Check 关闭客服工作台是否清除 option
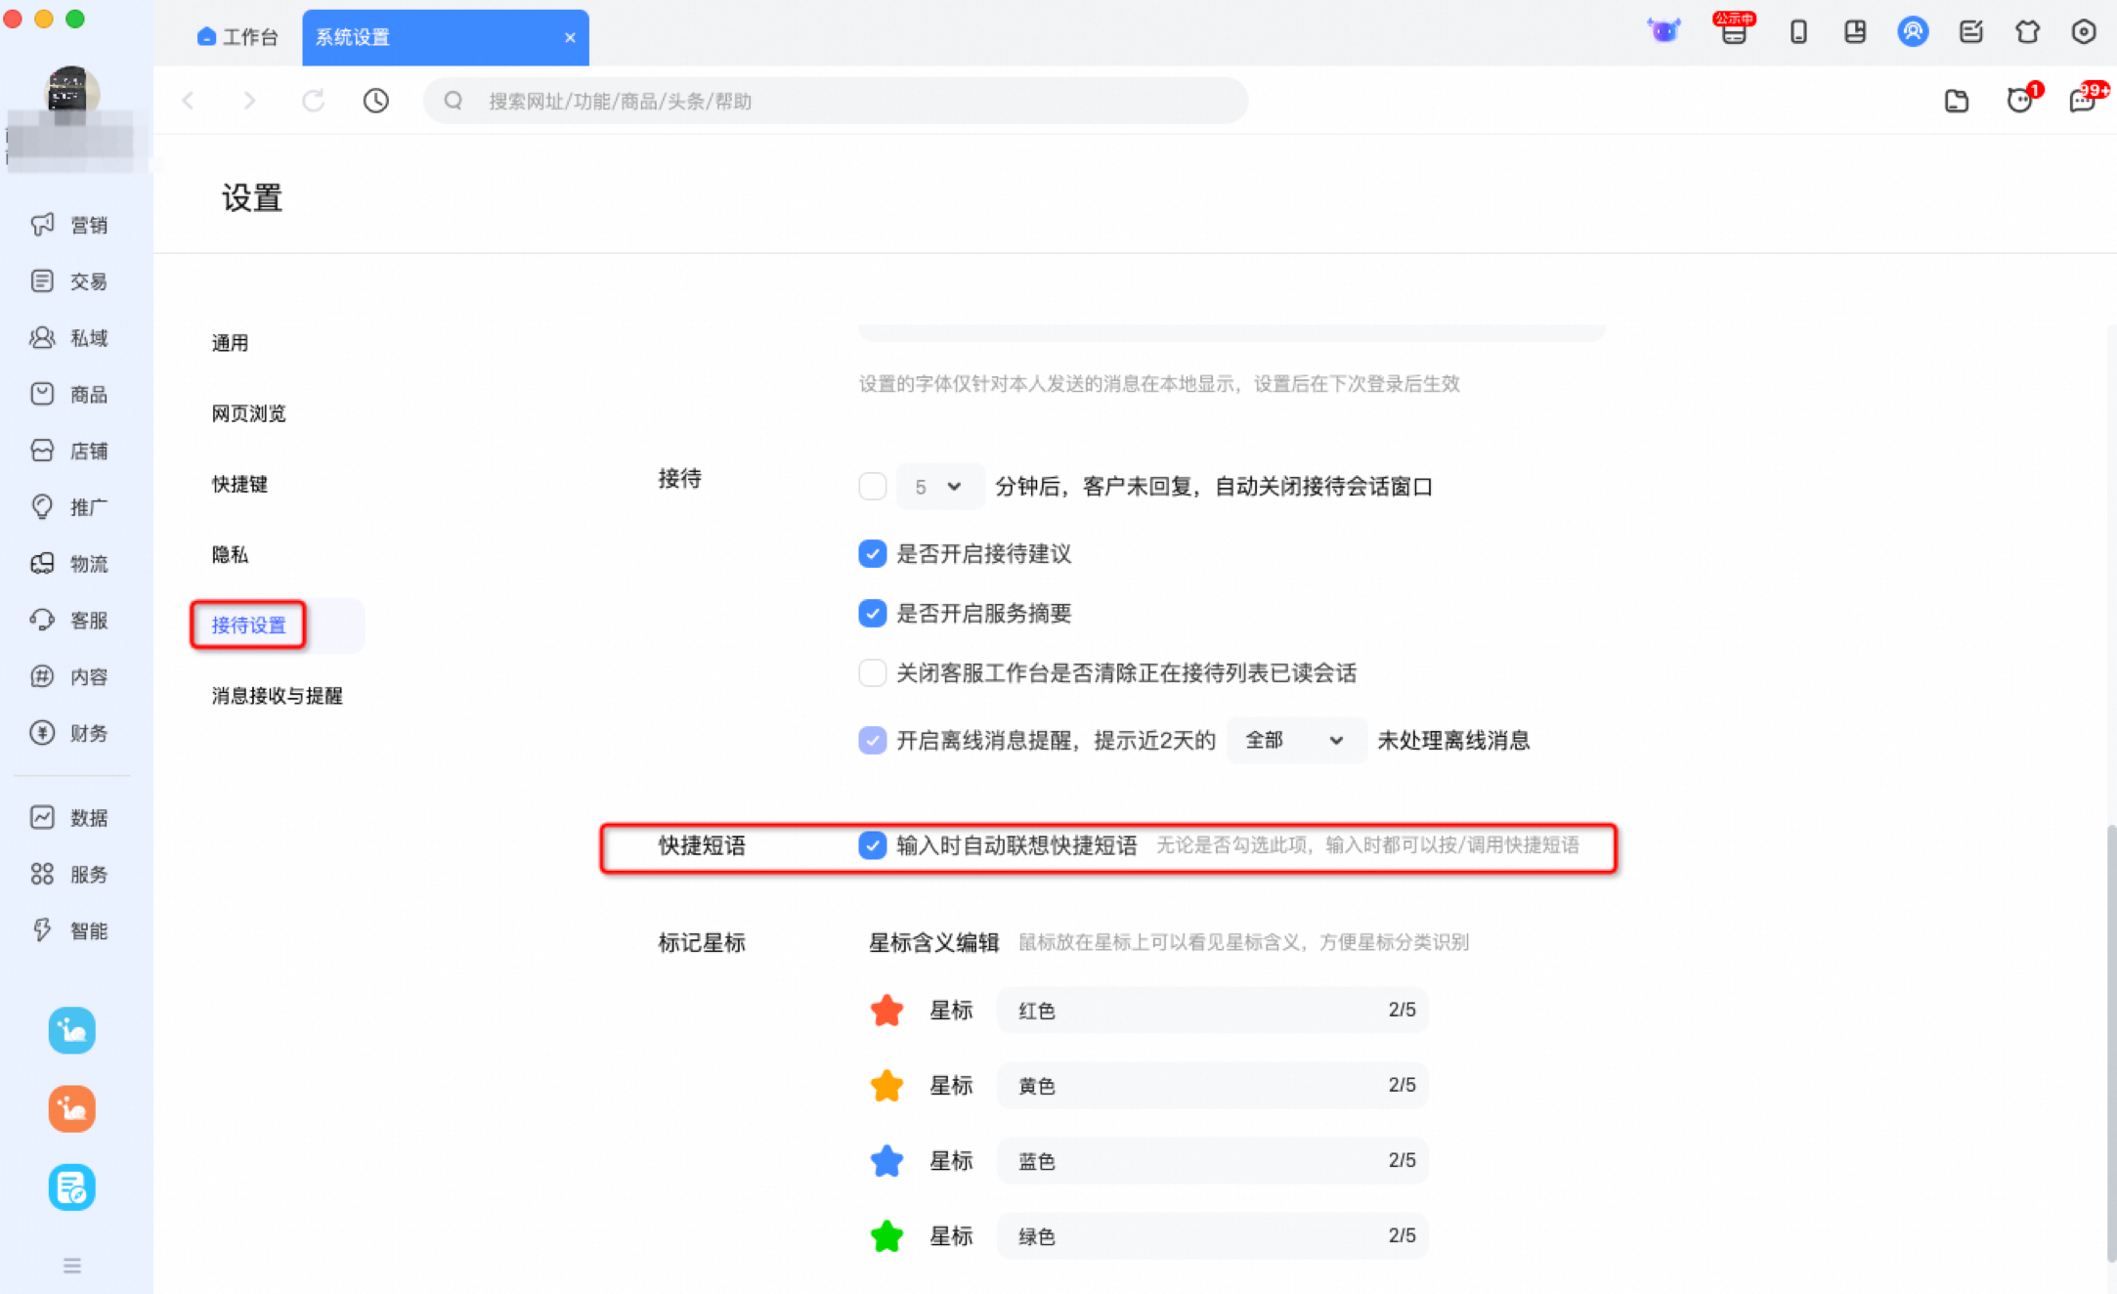Screen dimensions: 2117x1294 coord(873,672)
